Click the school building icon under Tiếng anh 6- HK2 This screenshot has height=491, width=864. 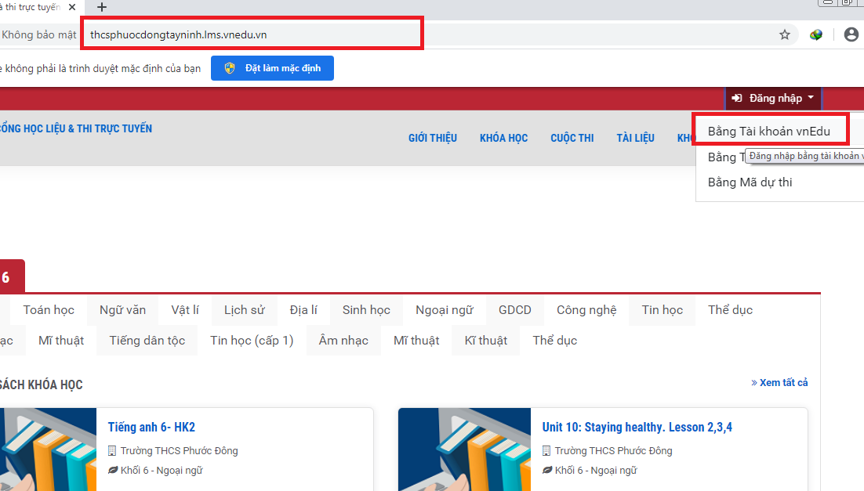pos(112,451)
